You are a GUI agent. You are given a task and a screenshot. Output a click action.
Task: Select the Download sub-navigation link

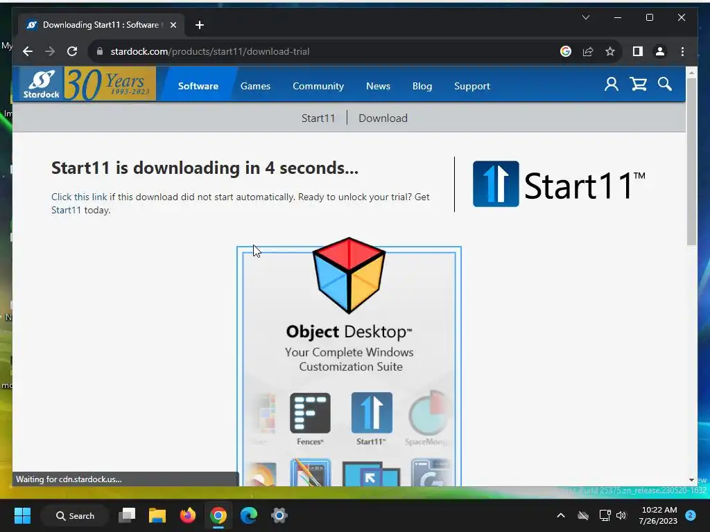pos(383,118)
